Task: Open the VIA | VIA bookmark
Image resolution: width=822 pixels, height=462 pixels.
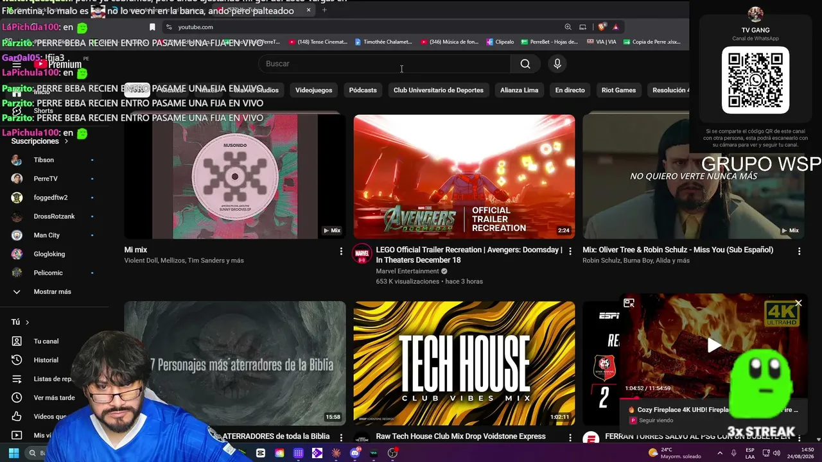Action: (602, 42)
